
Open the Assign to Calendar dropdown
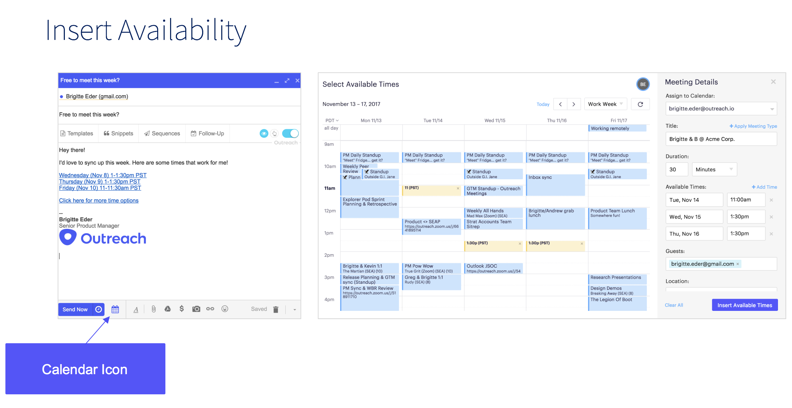(721, 108)
